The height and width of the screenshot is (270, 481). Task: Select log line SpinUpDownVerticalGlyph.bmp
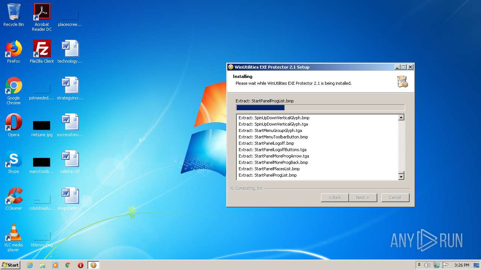tap(274, 118)
